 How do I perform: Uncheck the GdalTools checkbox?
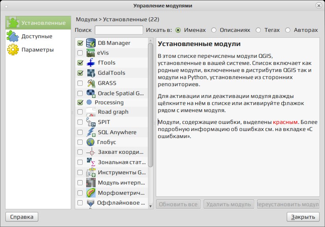click(80, 73)
